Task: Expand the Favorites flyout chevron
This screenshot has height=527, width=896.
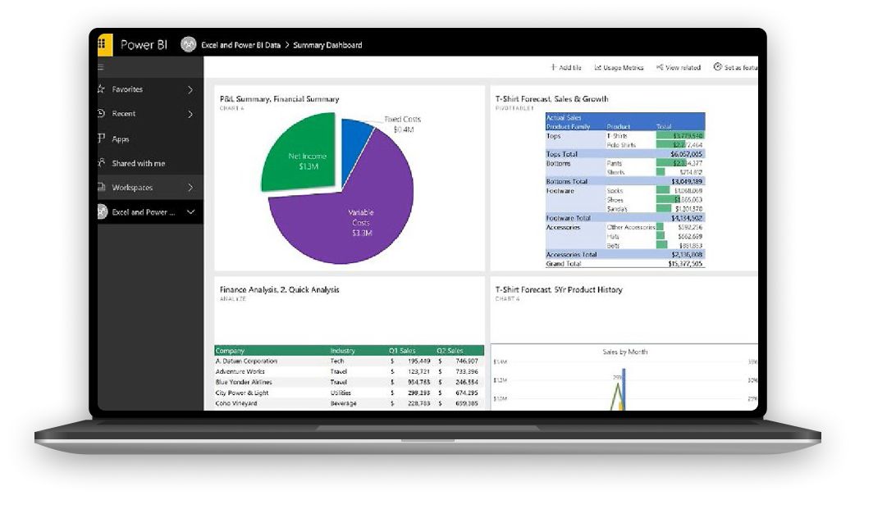Action: click(190, 89)
